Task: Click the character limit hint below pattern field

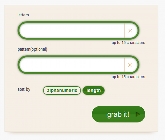Action: coord(128,77)
